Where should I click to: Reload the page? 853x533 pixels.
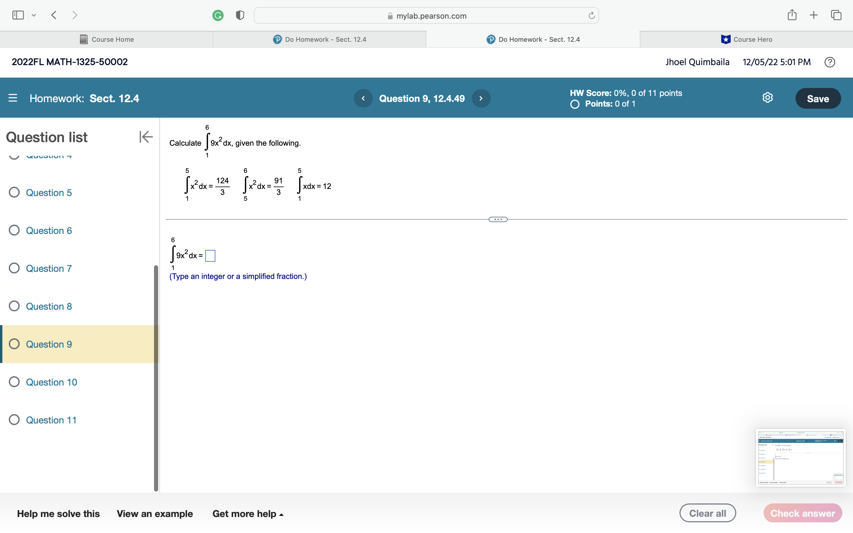click(591, 15)
